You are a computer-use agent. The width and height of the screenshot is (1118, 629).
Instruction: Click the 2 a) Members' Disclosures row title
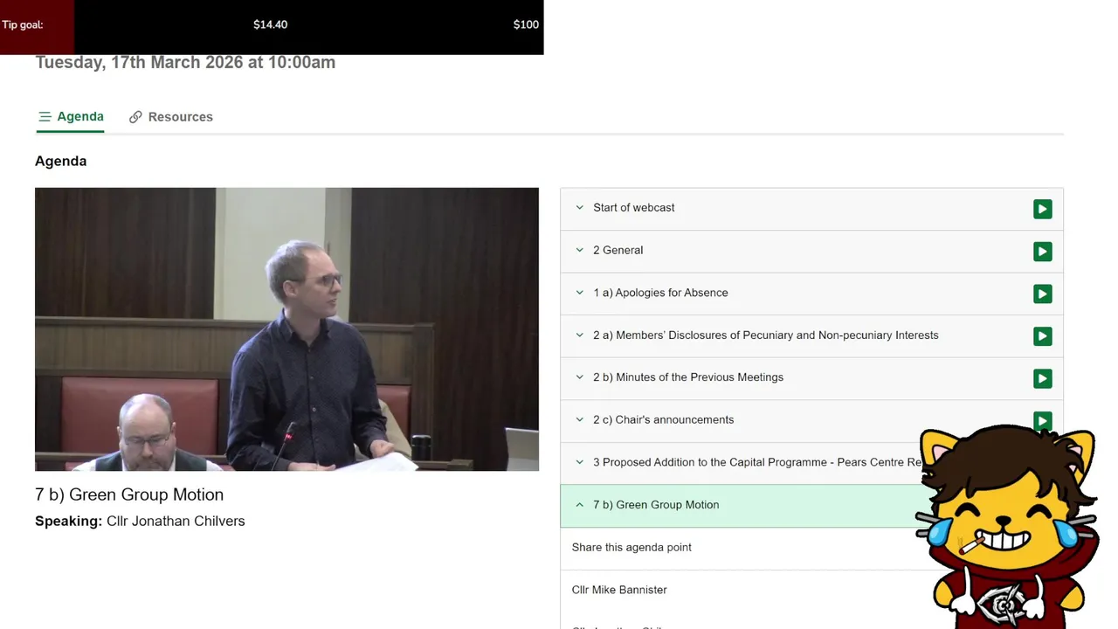click(x=766, y=335)
